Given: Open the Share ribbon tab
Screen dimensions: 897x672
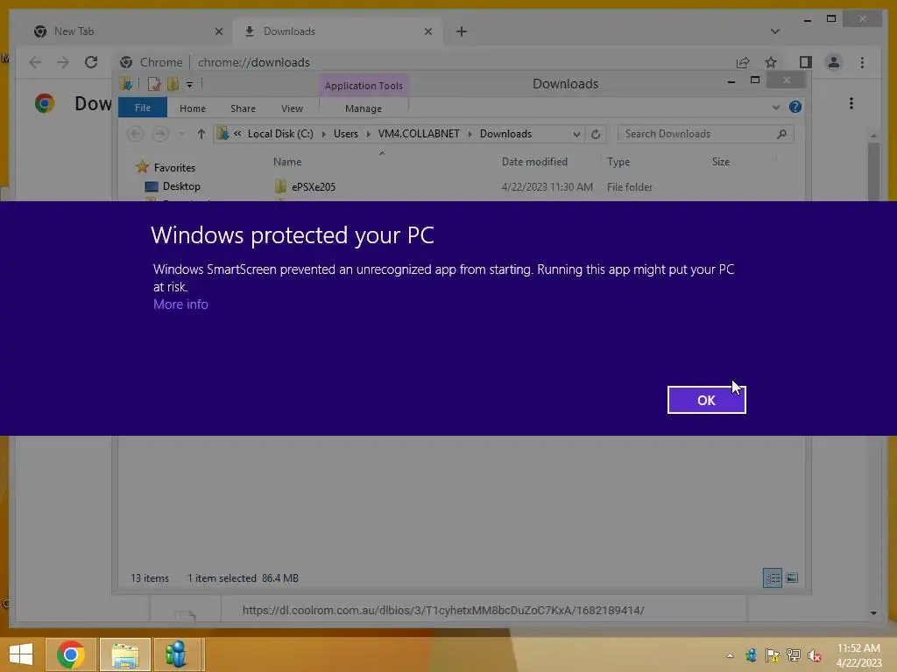Looking at the screenshot, I should point(243,108).
